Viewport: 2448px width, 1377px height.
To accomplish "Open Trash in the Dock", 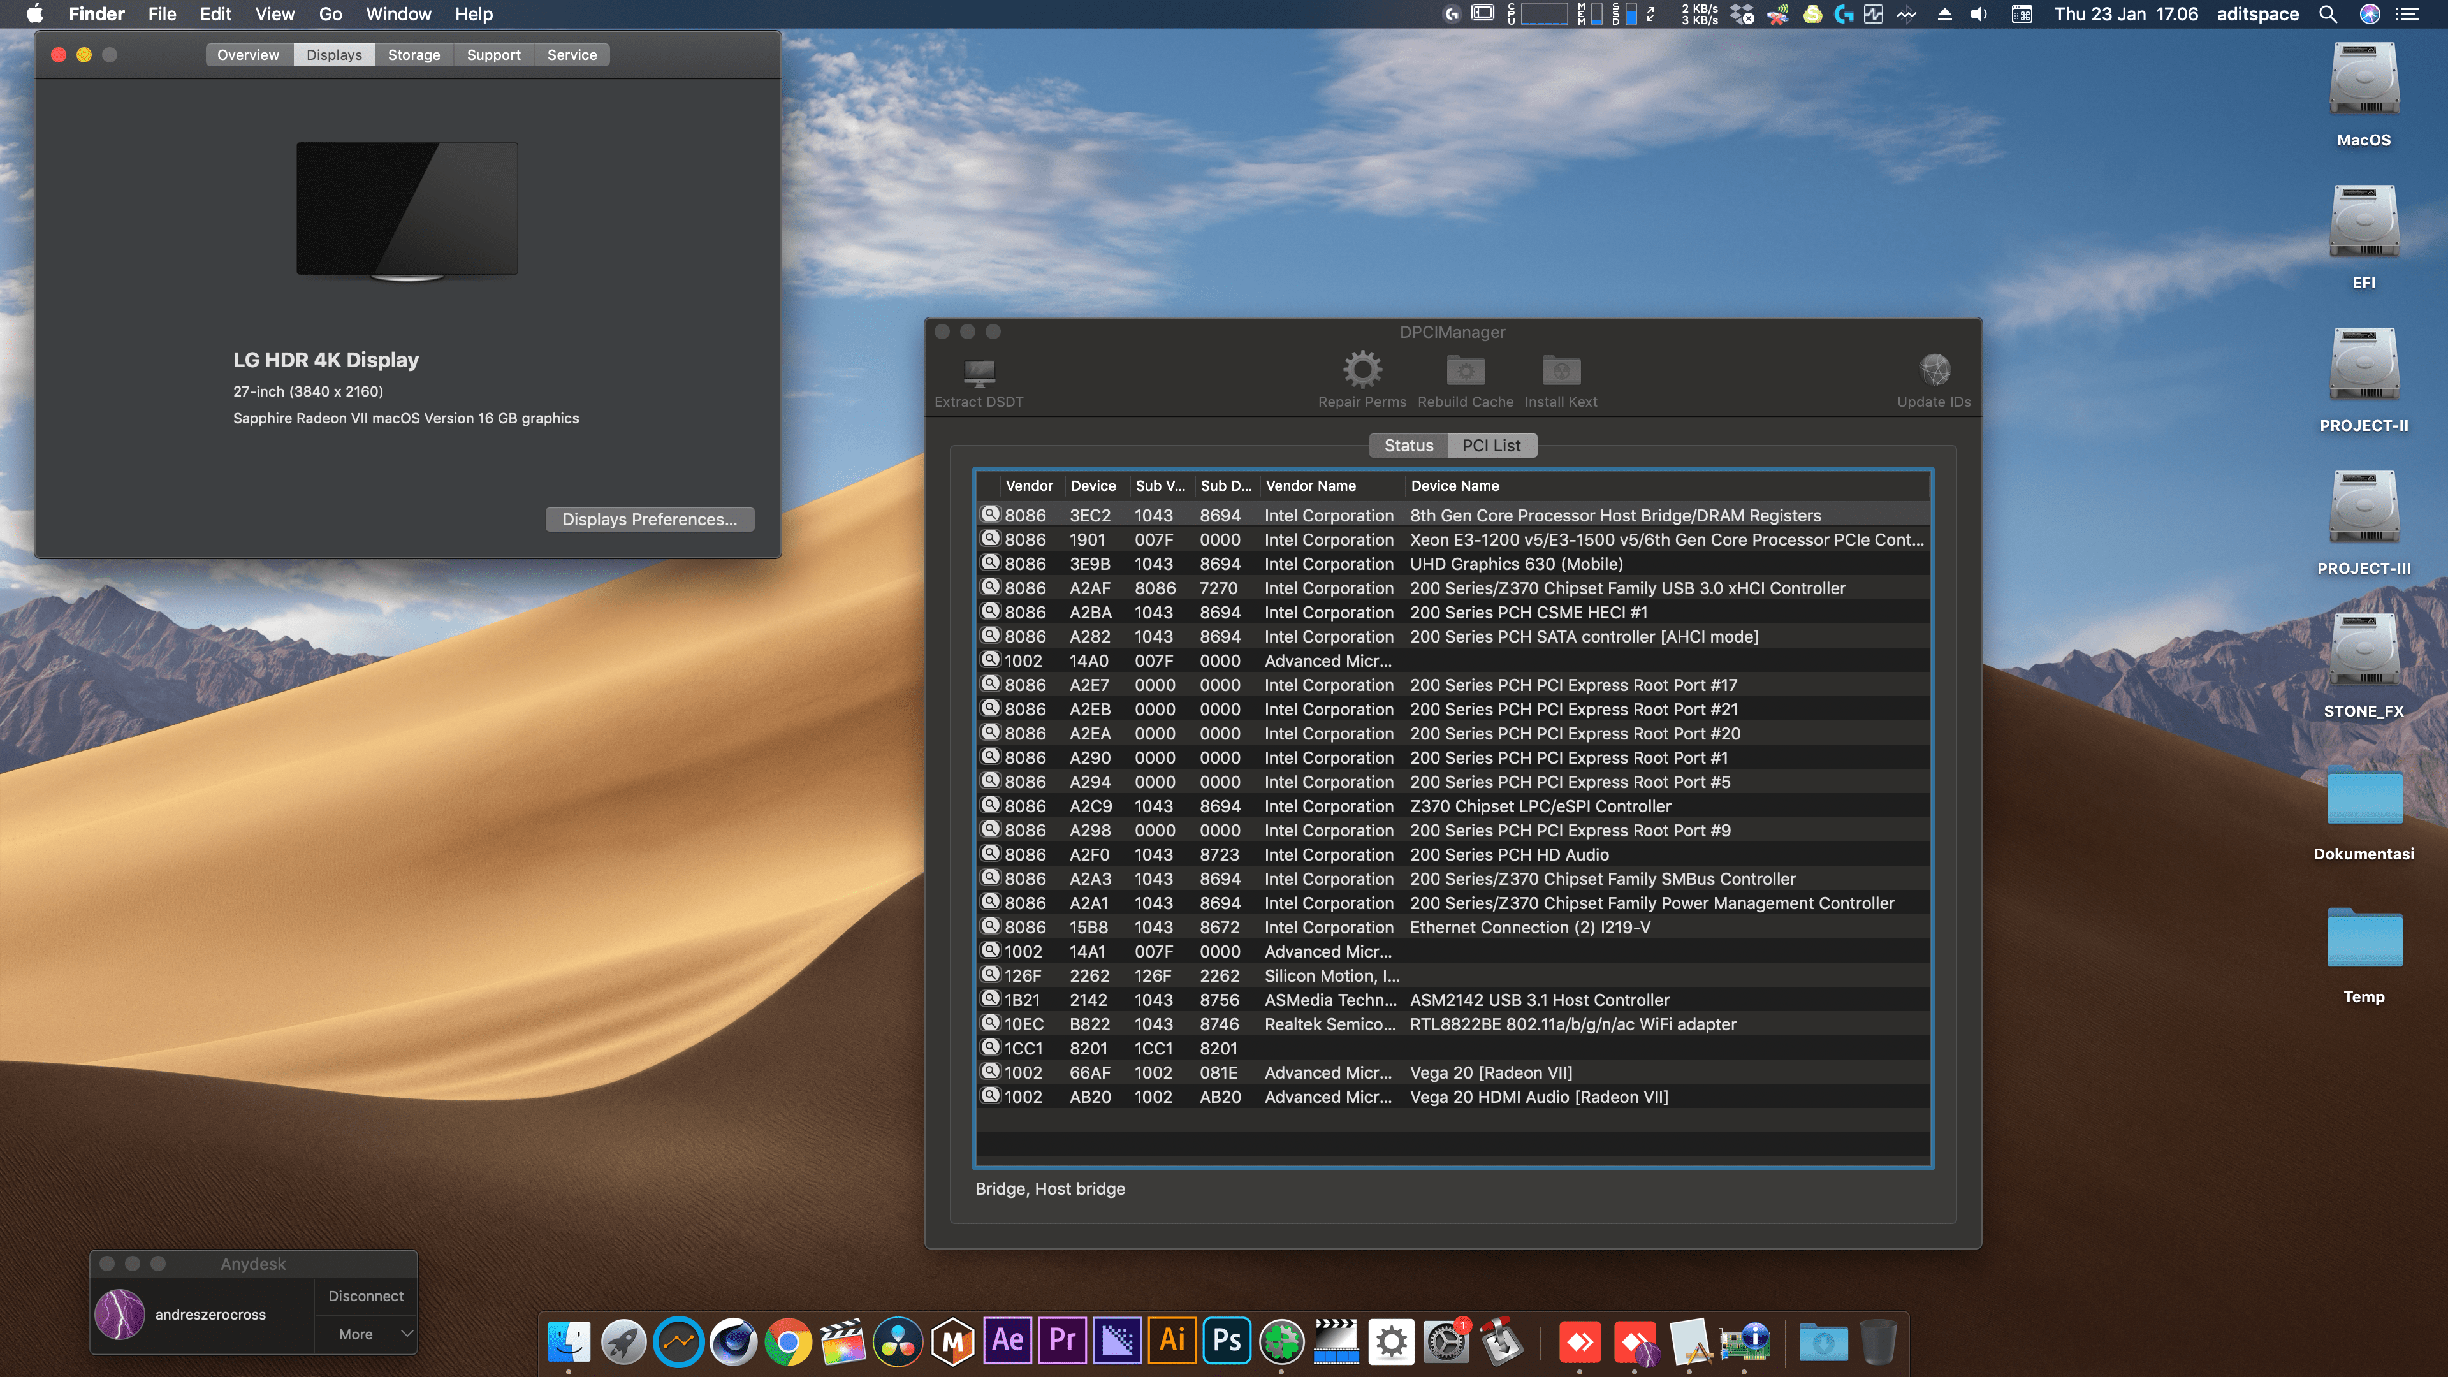I will pos(1878,1342).
